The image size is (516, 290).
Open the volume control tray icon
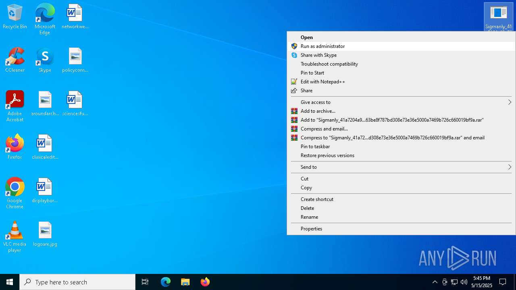coord(464,282)
